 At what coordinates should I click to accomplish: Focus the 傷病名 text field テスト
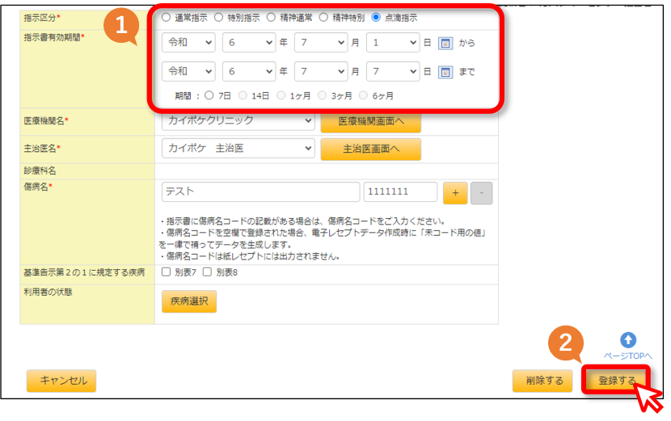tap(260, 192)
